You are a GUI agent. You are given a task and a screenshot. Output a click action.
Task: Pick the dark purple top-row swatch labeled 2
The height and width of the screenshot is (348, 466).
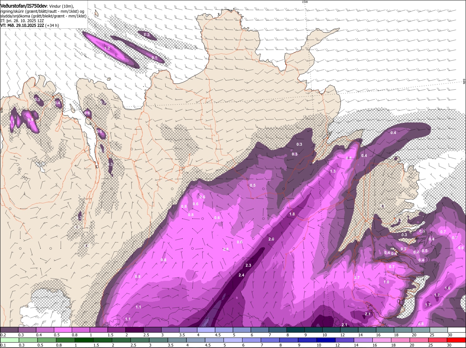pos(134,330)
